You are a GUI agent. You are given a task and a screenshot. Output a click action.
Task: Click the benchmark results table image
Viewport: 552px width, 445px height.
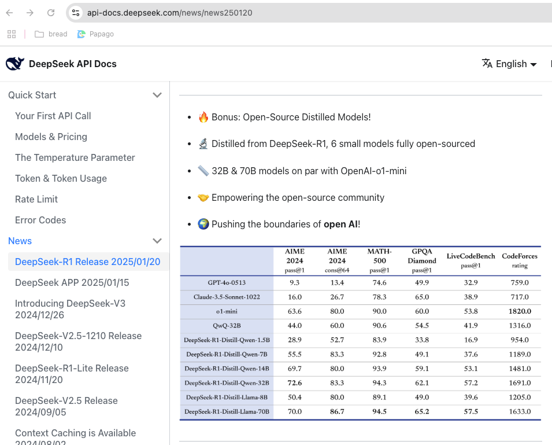361,333
